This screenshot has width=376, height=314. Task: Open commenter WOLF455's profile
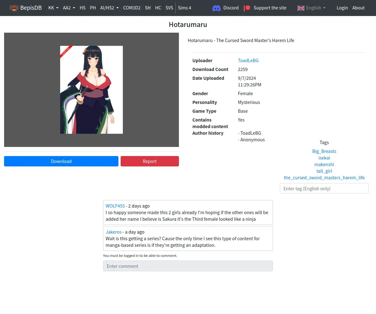115,206
